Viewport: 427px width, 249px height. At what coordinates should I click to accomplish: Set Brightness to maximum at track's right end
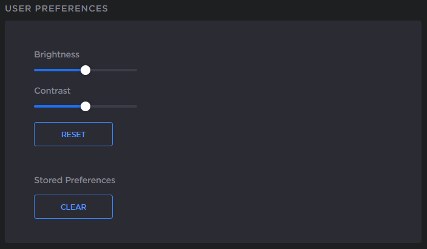click(x=136, y=70)
